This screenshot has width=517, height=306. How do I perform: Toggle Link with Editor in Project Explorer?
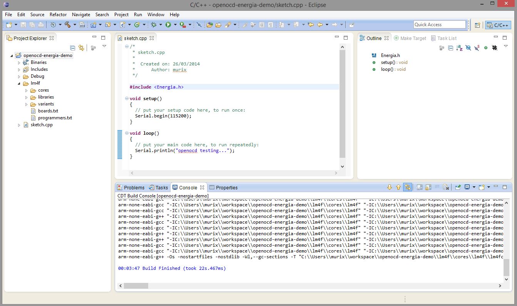(81, 48)
